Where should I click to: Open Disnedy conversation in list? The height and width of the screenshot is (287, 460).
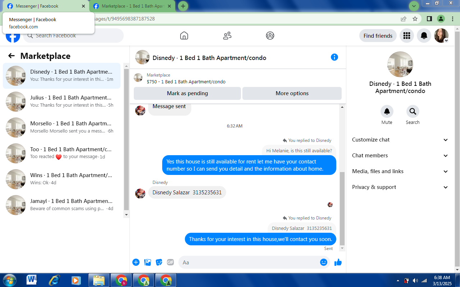tap(62, 76)
